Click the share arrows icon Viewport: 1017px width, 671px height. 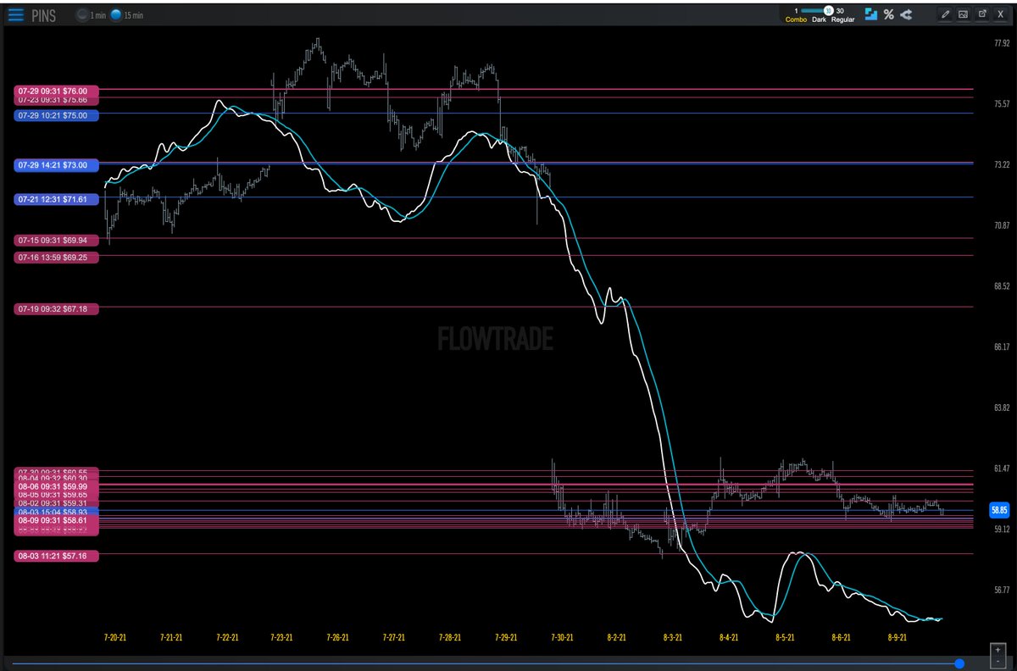click(x=906, y=14)
